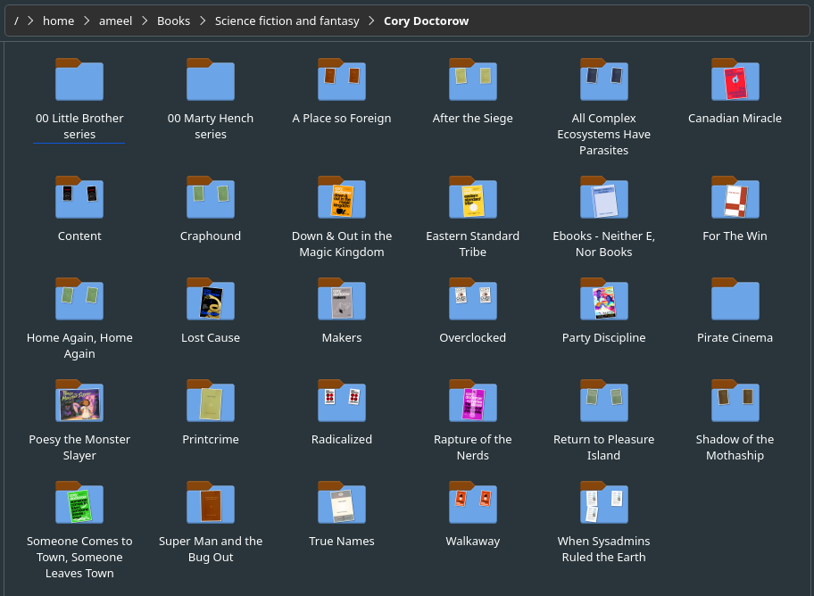Click the 'Party Discipline' folder name
This screenshot has width=814, height=596.
pyautogui.click(x=603, y=337)
